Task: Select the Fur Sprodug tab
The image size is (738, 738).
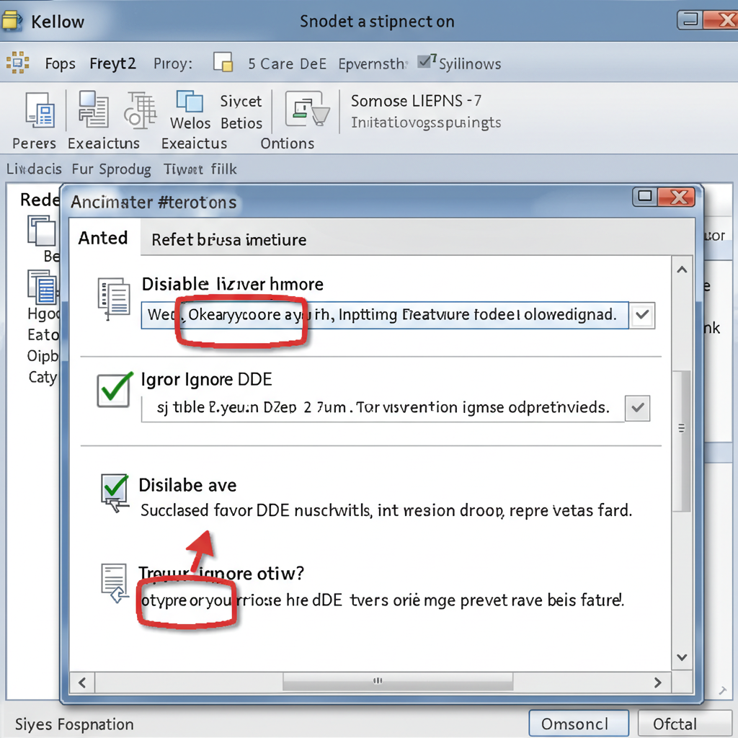Action: coord(111,169)
